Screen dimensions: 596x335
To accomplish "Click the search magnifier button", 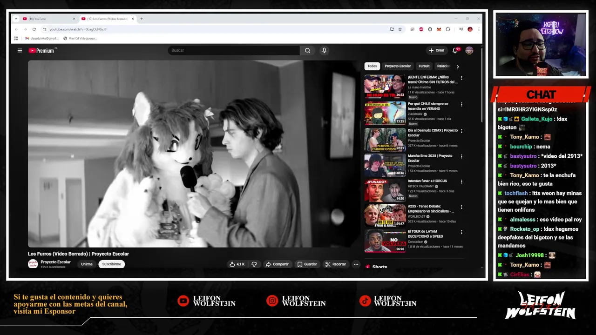I will [307, 50].
